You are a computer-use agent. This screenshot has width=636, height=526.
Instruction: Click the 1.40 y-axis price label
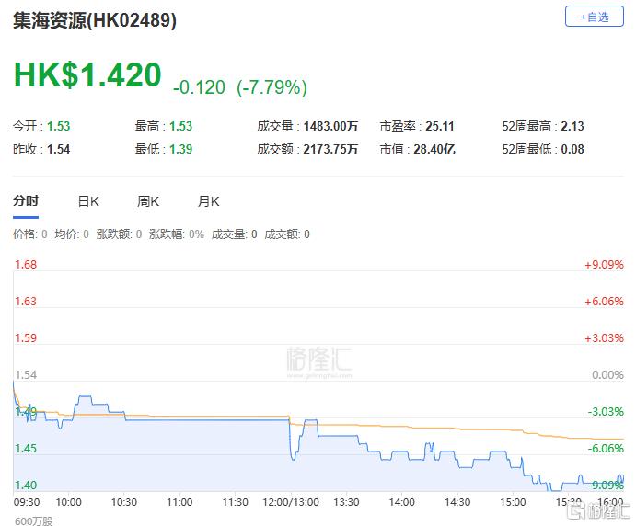26,485
